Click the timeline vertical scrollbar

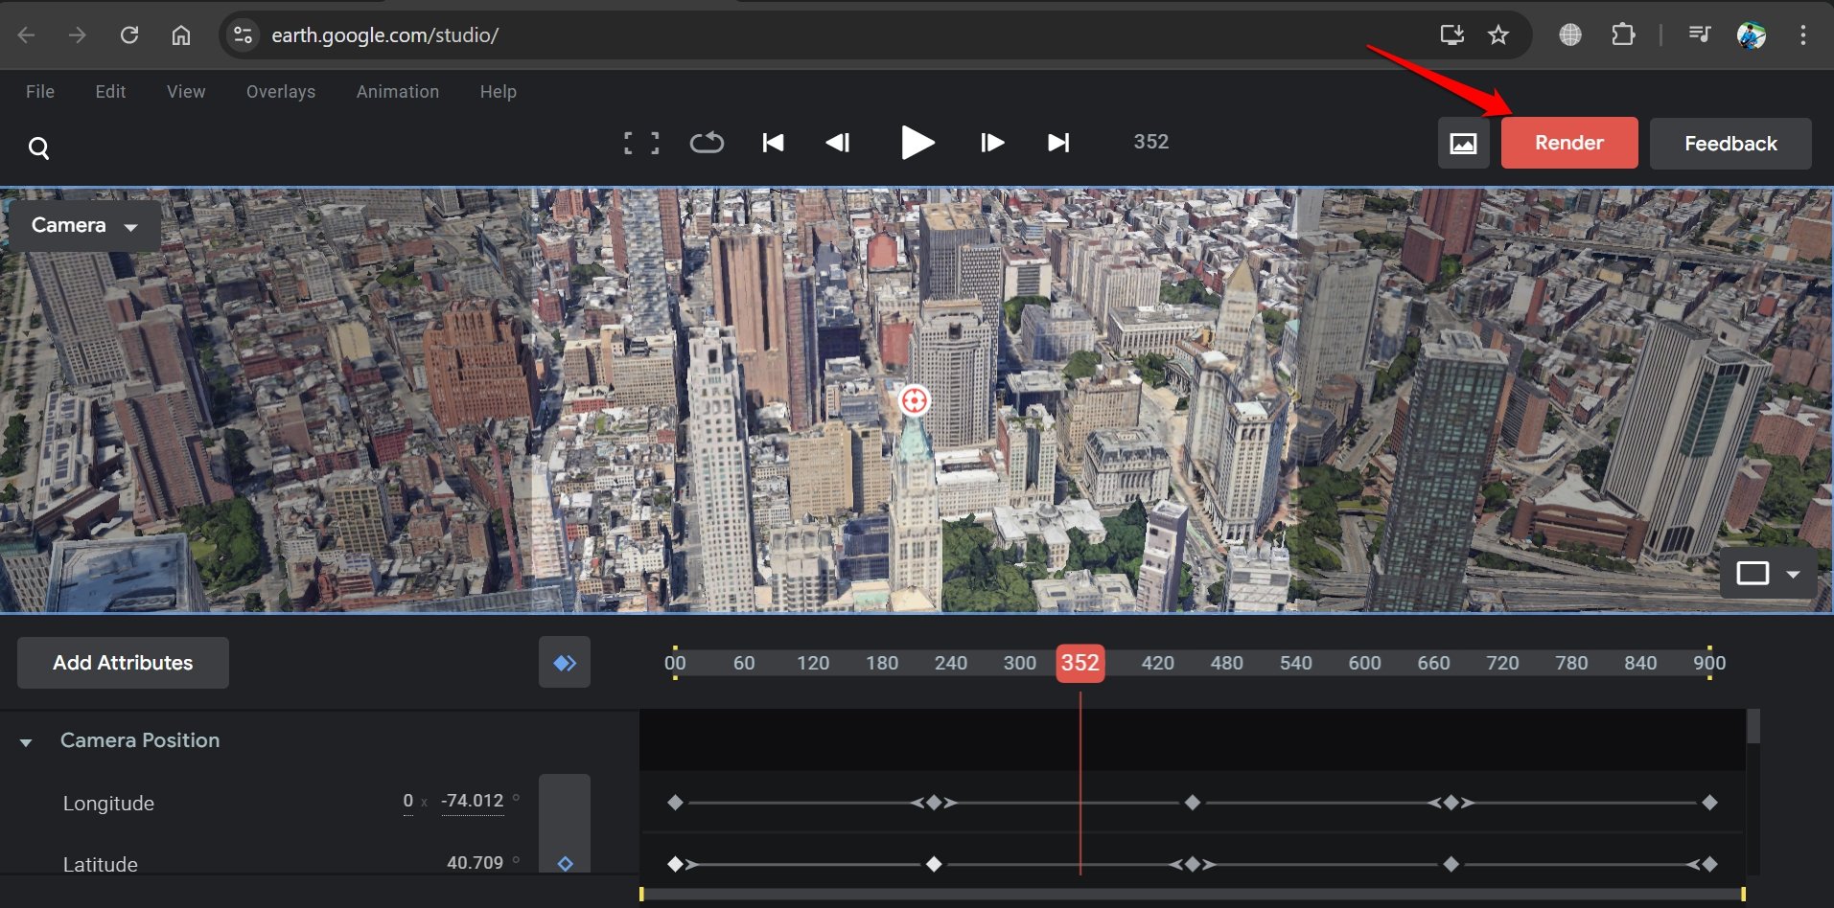click(1753, 726)
